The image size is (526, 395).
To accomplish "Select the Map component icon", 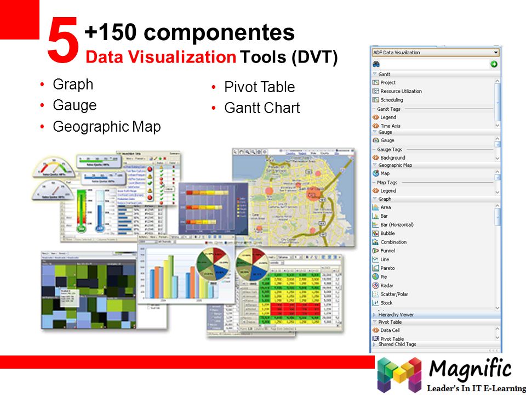I will 376,173.
